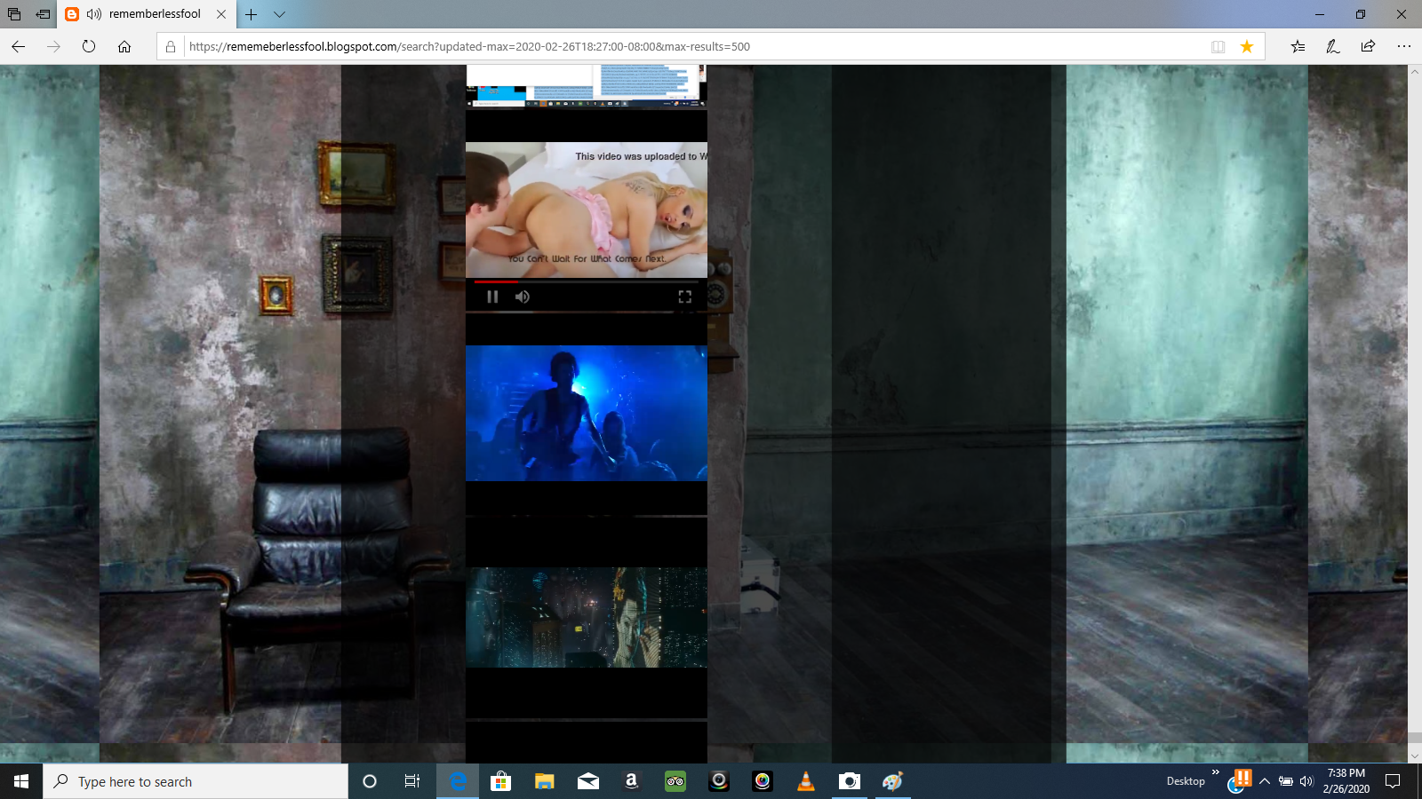Click the Type here to search box
Viewport: 1422px width, 799px height.
point(196,781)
